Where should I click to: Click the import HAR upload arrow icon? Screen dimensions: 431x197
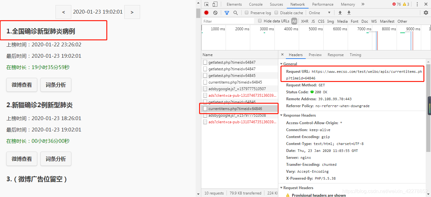340,13
